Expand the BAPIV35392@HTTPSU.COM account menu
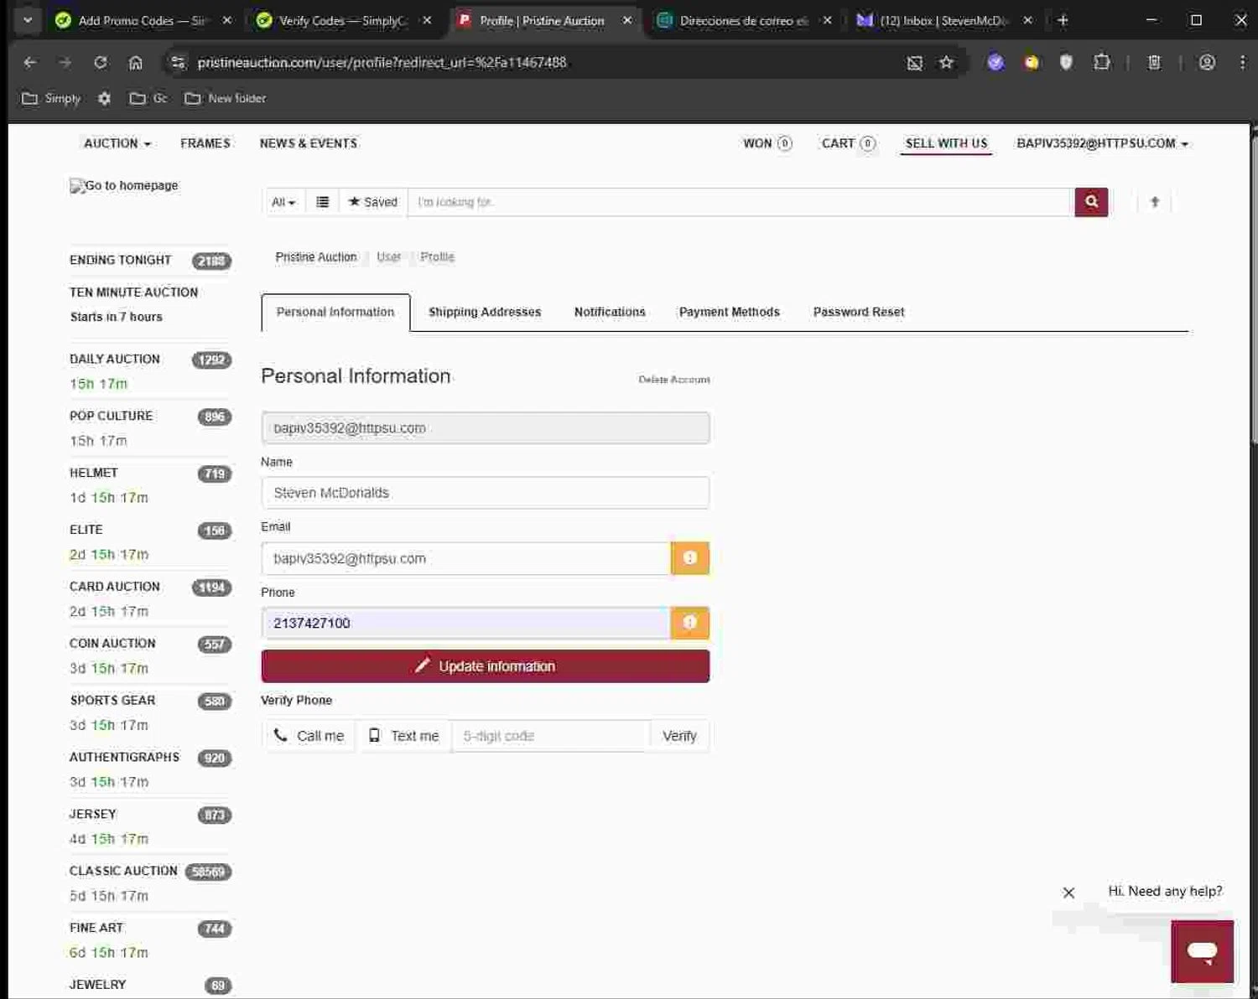This screenshot has height=999, width=1258. pyautogui.click(x=1102, y=143)
